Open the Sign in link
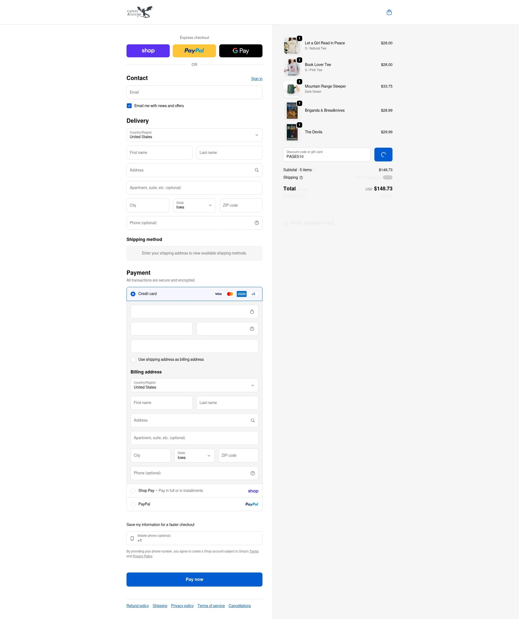Screen dimensions: 519x619 [257, 78]
